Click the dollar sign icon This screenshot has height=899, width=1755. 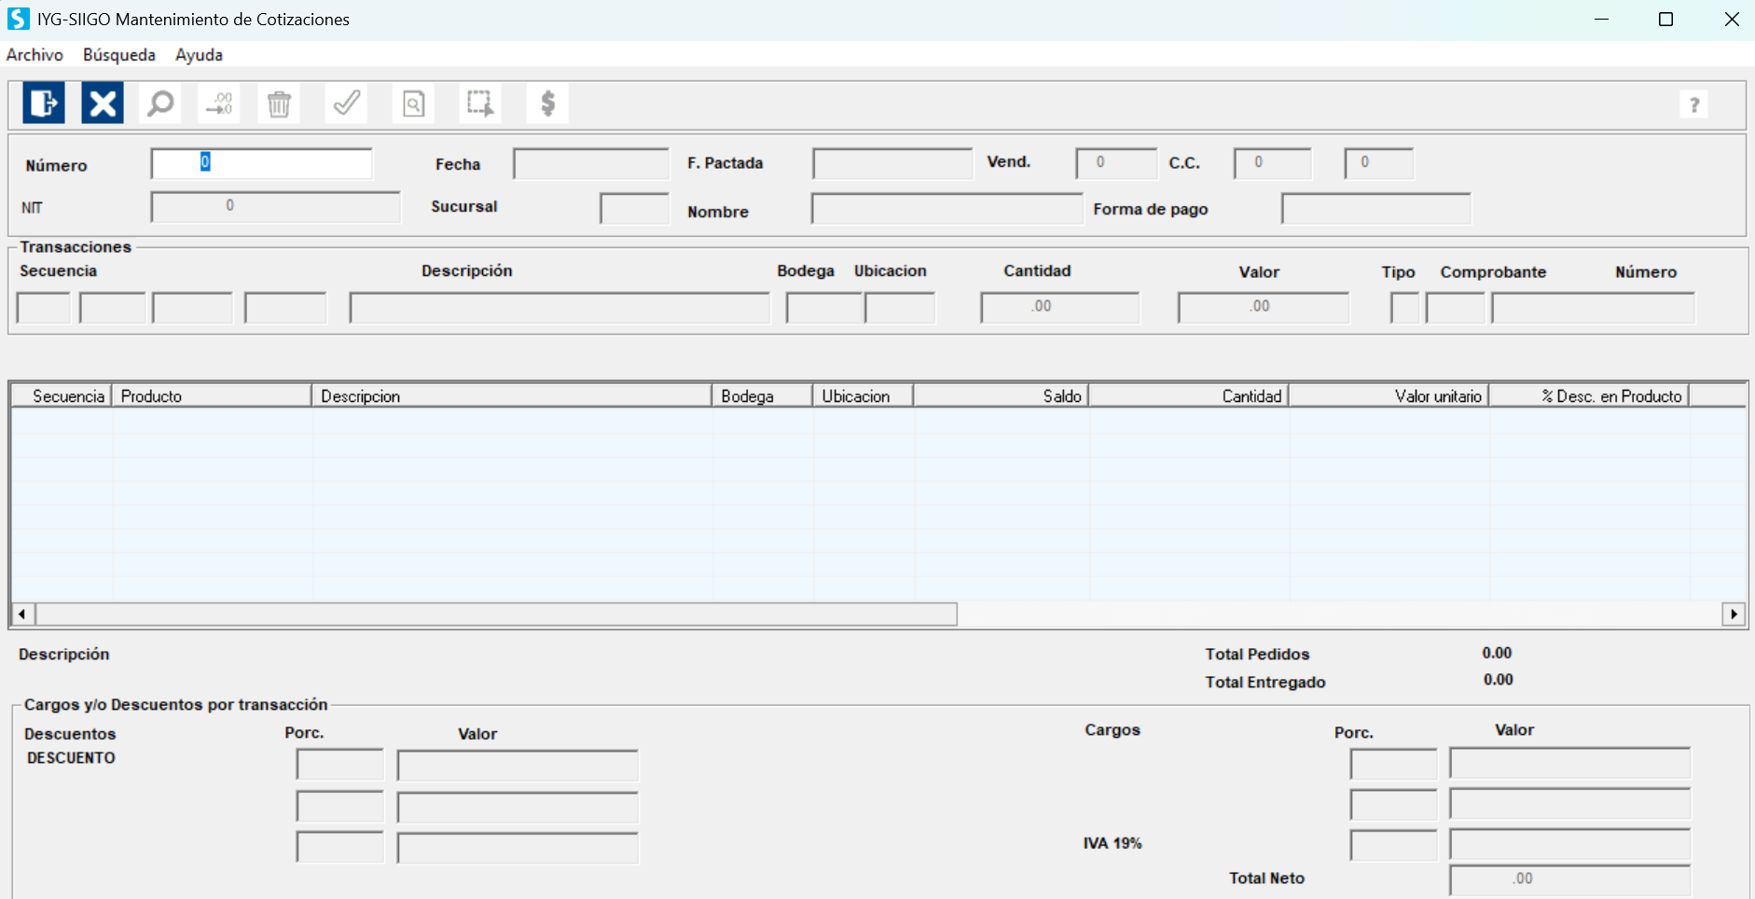547,103
